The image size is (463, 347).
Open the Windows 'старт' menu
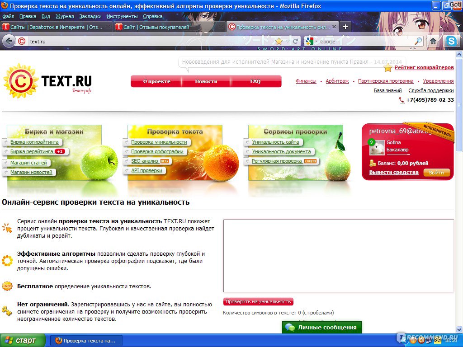(23, 341)
